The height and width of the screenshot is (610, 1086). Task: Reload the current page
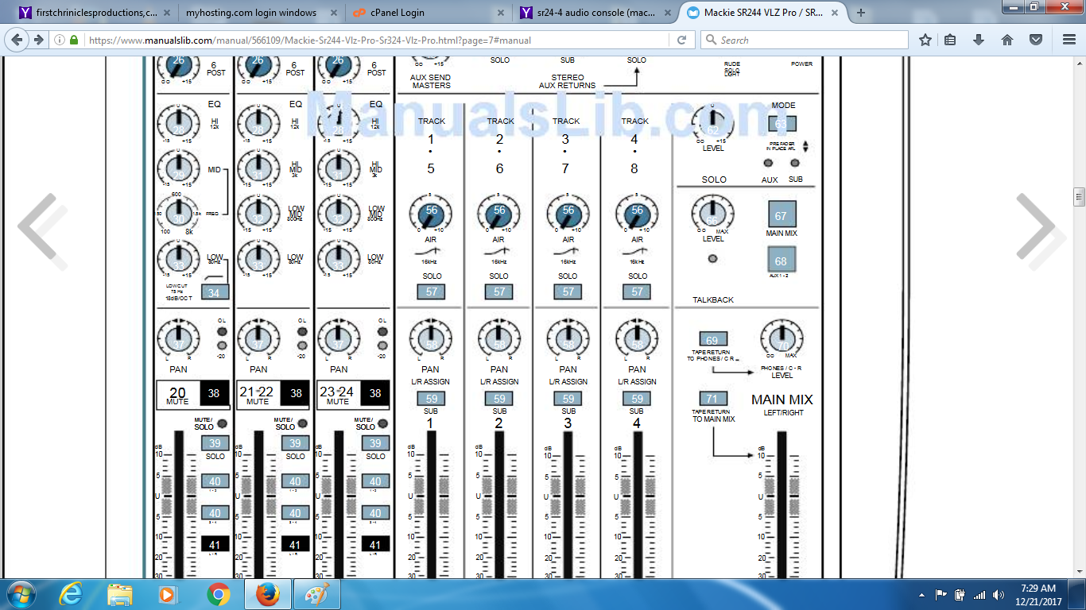(x=681, y=40)
